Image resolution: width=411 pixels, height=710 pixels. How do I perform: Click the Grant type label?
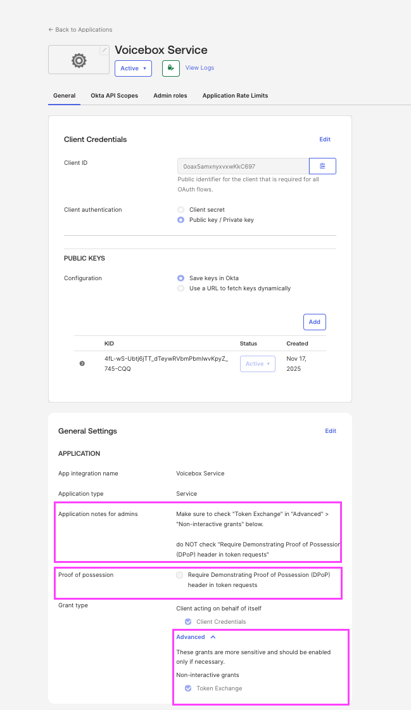pyautogui.click(x=73, y=605)
